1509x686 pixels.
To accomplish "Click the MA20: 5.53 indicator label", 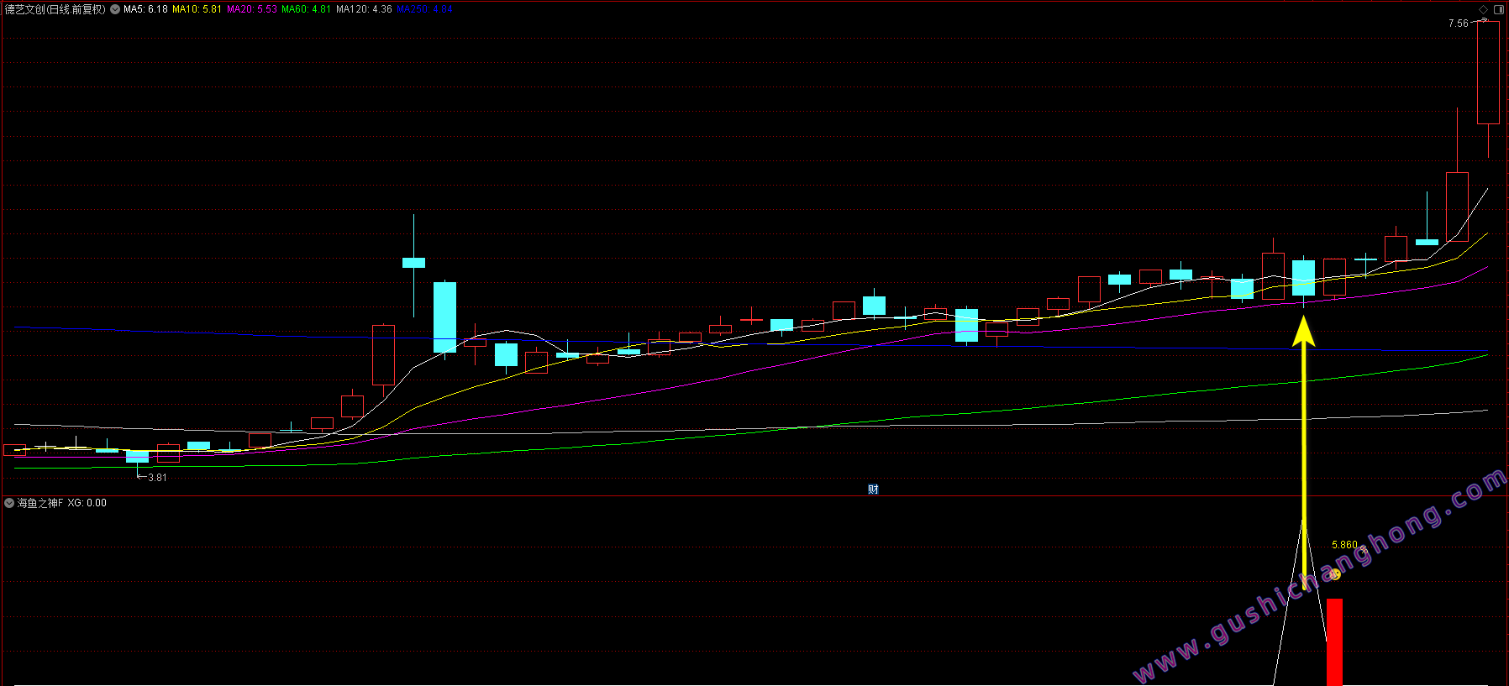I will pyautogui.click(x=252, y=9).
